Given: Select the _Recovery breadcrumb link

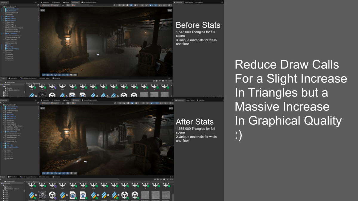Looking at the screenshot, I should tap(36, 83).
